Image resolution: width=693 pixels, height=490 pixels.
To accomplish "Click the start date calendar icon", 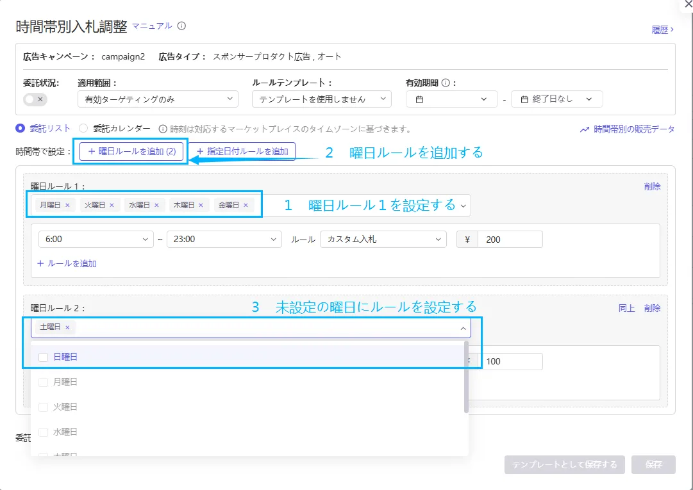I will click(420, 99).
